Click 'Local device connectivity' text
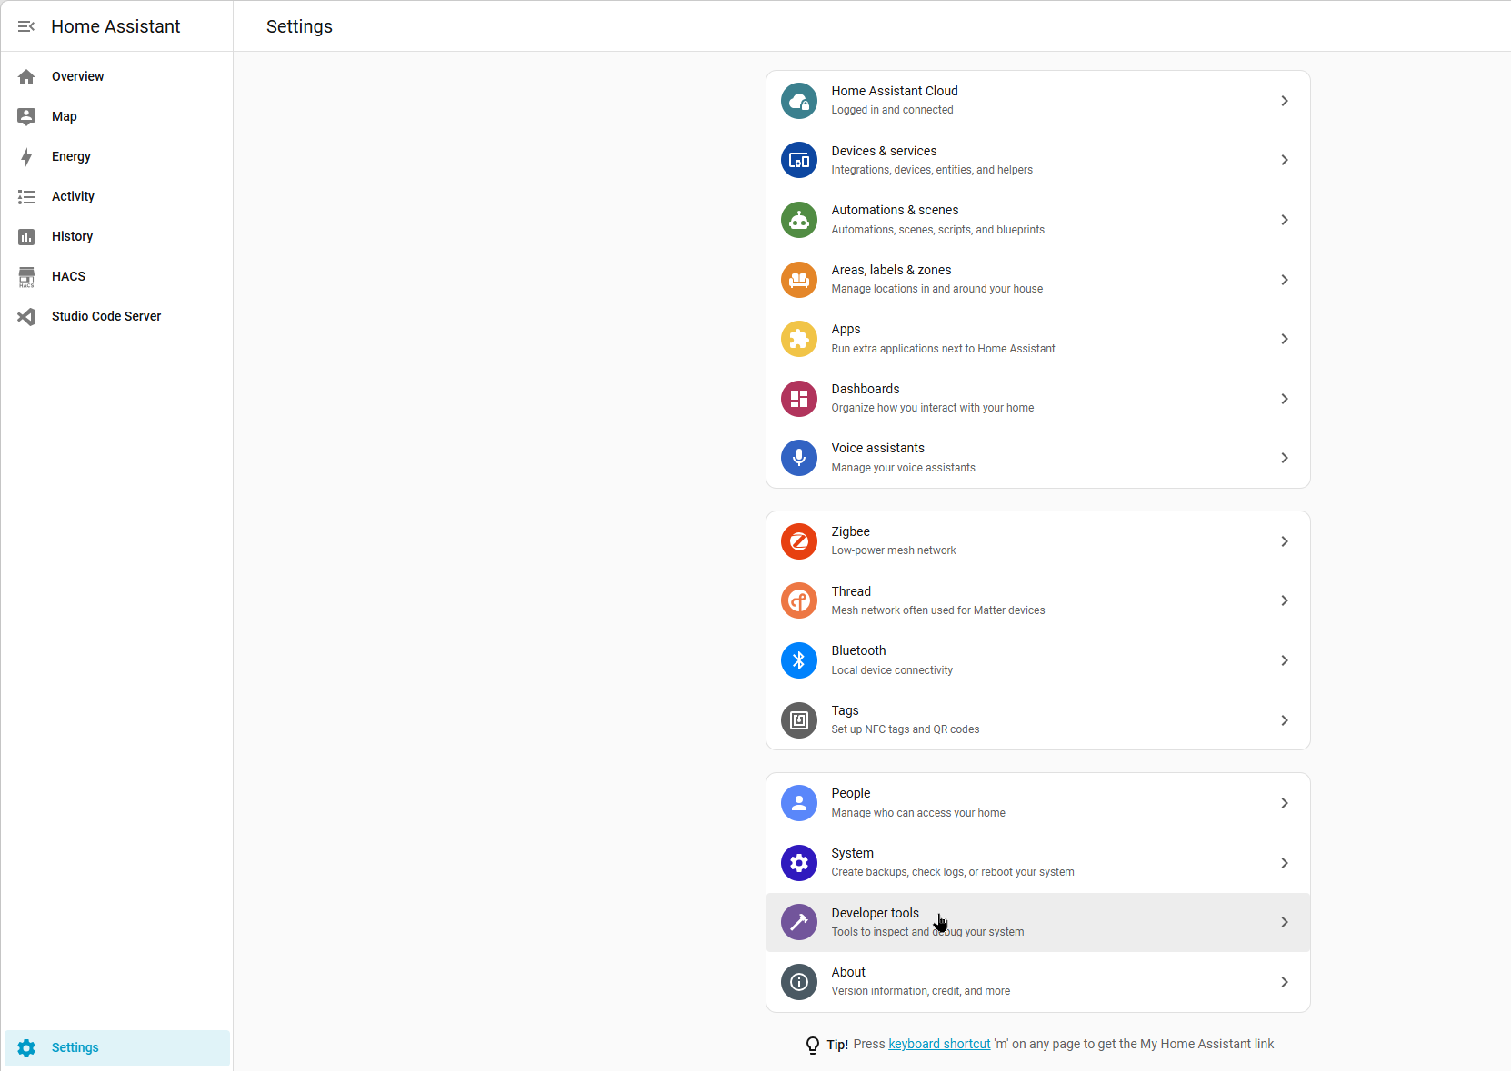The width and height of the screenshot is (1511, 1071). [892, 670]
